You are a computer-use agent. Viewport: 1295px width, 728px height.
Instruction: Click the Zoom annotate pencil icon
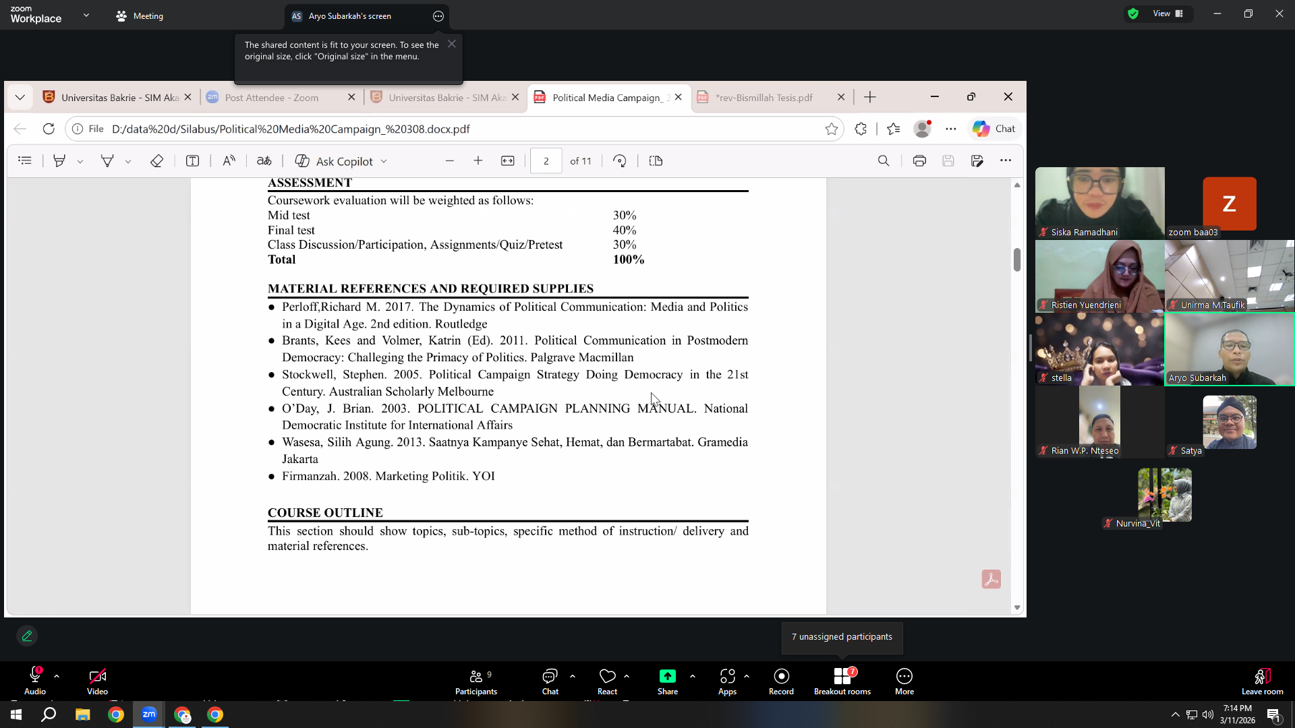[x=27, y=636]
